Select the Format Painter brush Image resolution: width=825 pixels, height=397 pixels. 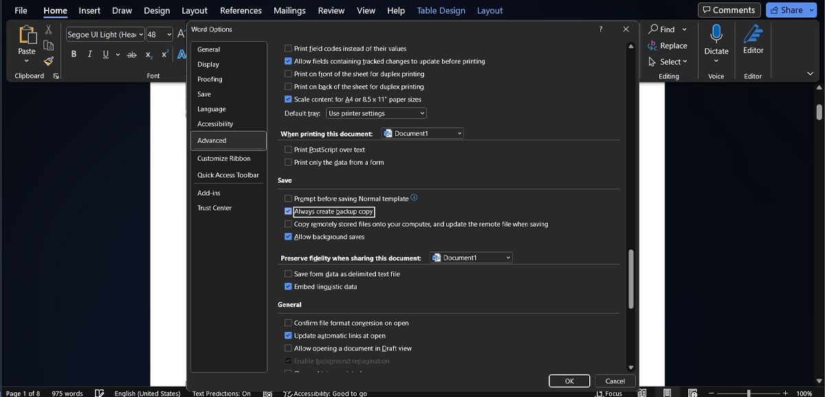(49, 60)
